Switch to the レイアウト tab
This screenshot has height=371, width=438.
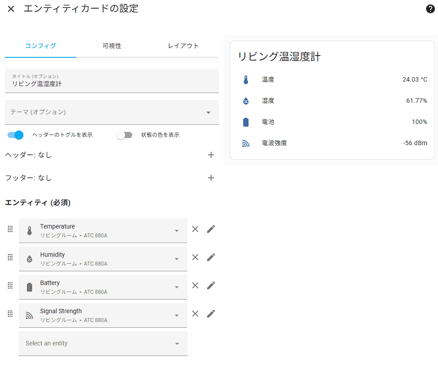point(183,46)
